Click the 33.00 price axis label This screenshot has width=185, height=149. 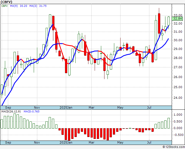coord(178,15)
